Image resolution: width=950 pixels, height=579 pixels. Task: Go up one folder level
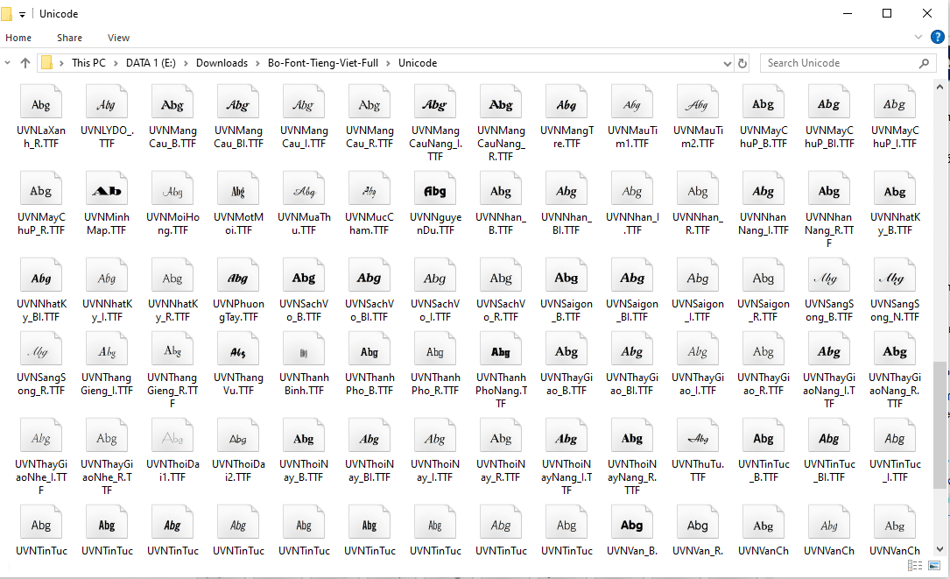click(25, 63)
